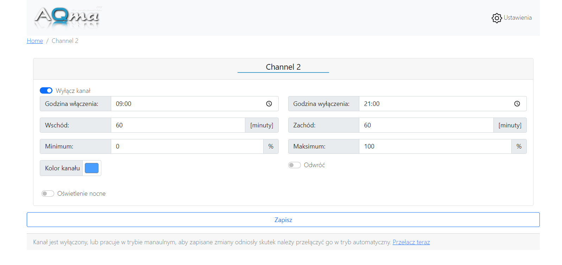Image resolution: width=562 pixels, height=265 pixels.
Task: Open the Kolor kanału blue swatch
Action: coord(91,168)
